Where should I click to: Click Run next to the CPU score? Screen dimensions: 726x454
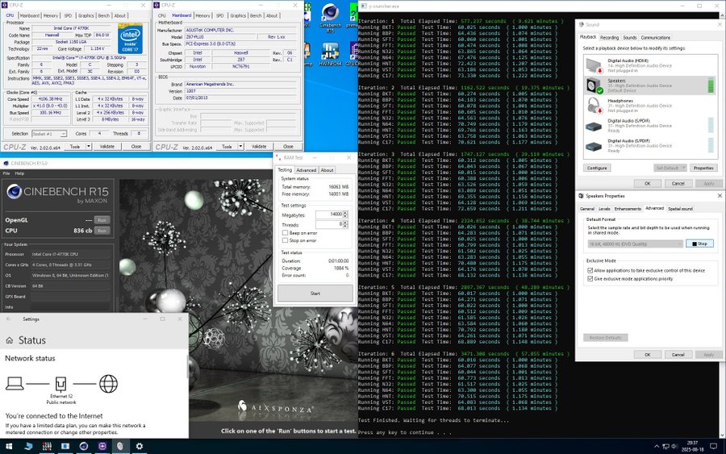pyautogui.click(x=102, y=231)
